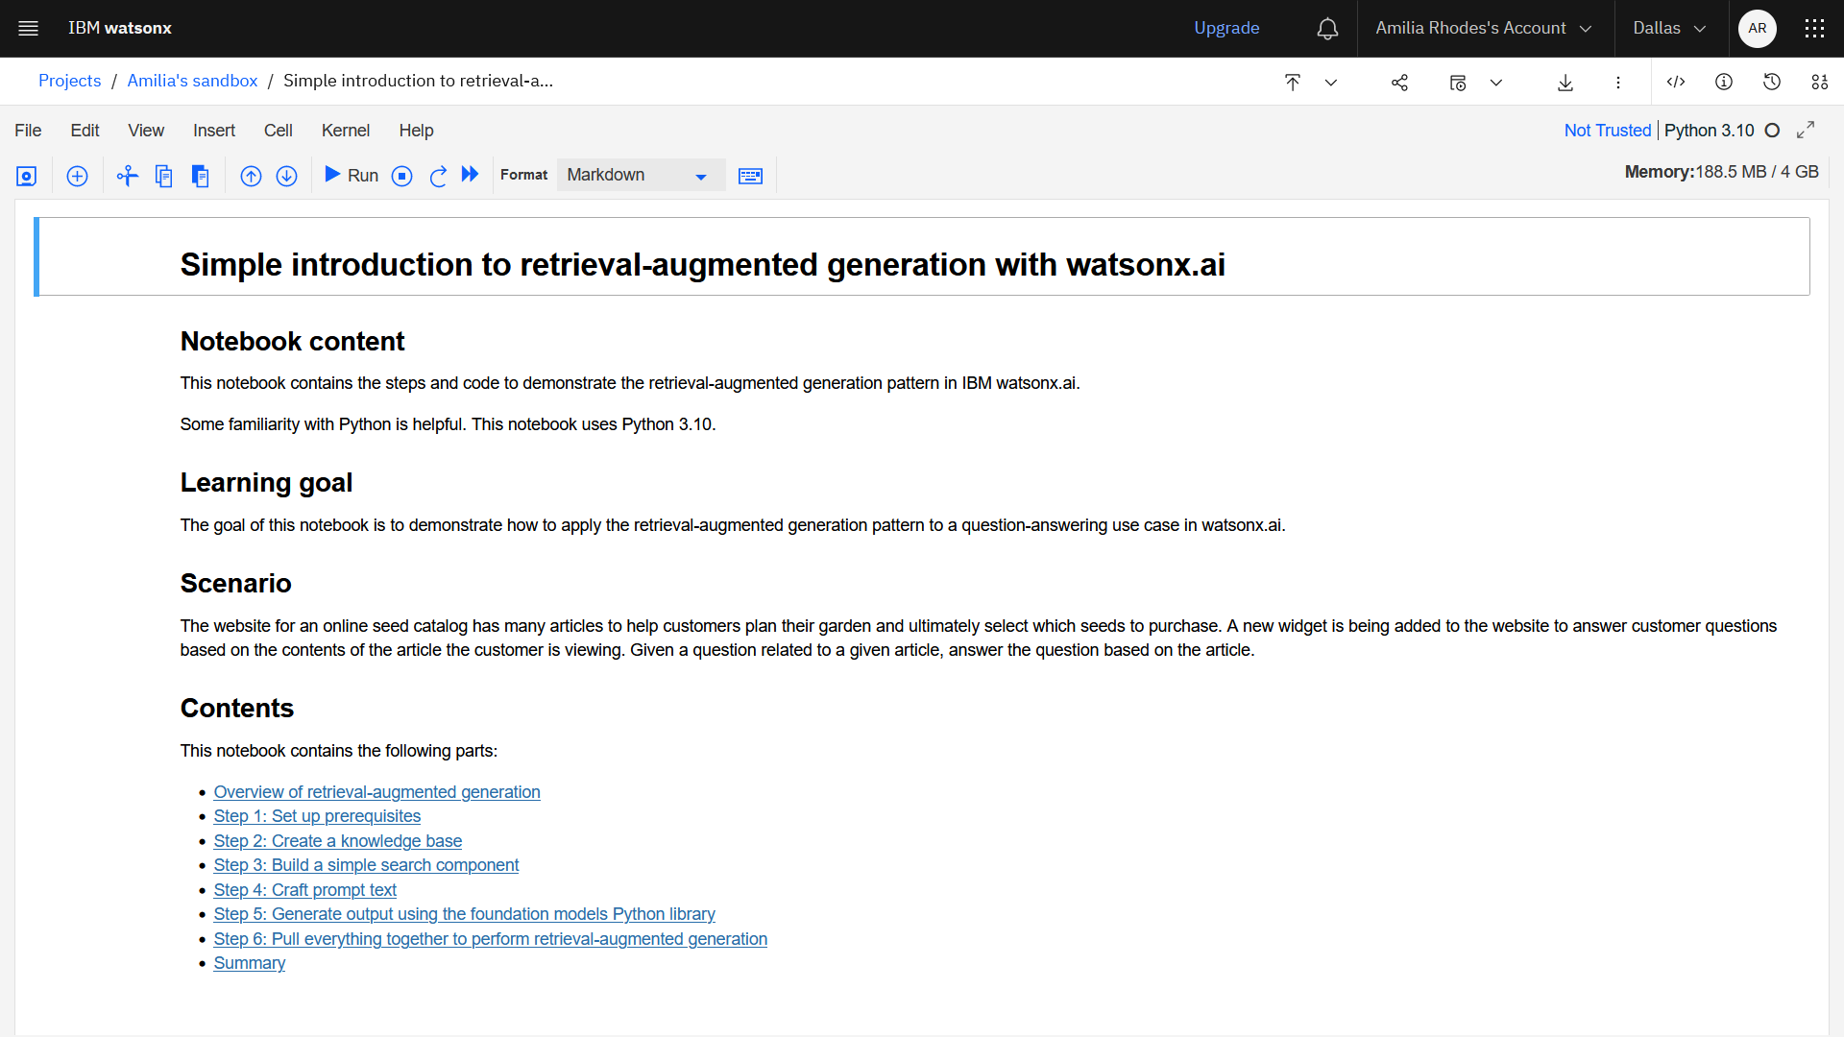1844x1037 pixels.
Task: Click the share notebook icon
Action: (x=1399, y=81)
